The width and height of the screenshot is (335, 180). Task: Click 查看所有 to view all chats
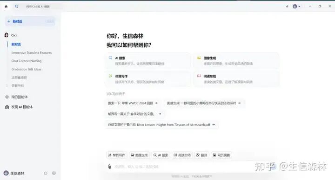click(18, 86)
